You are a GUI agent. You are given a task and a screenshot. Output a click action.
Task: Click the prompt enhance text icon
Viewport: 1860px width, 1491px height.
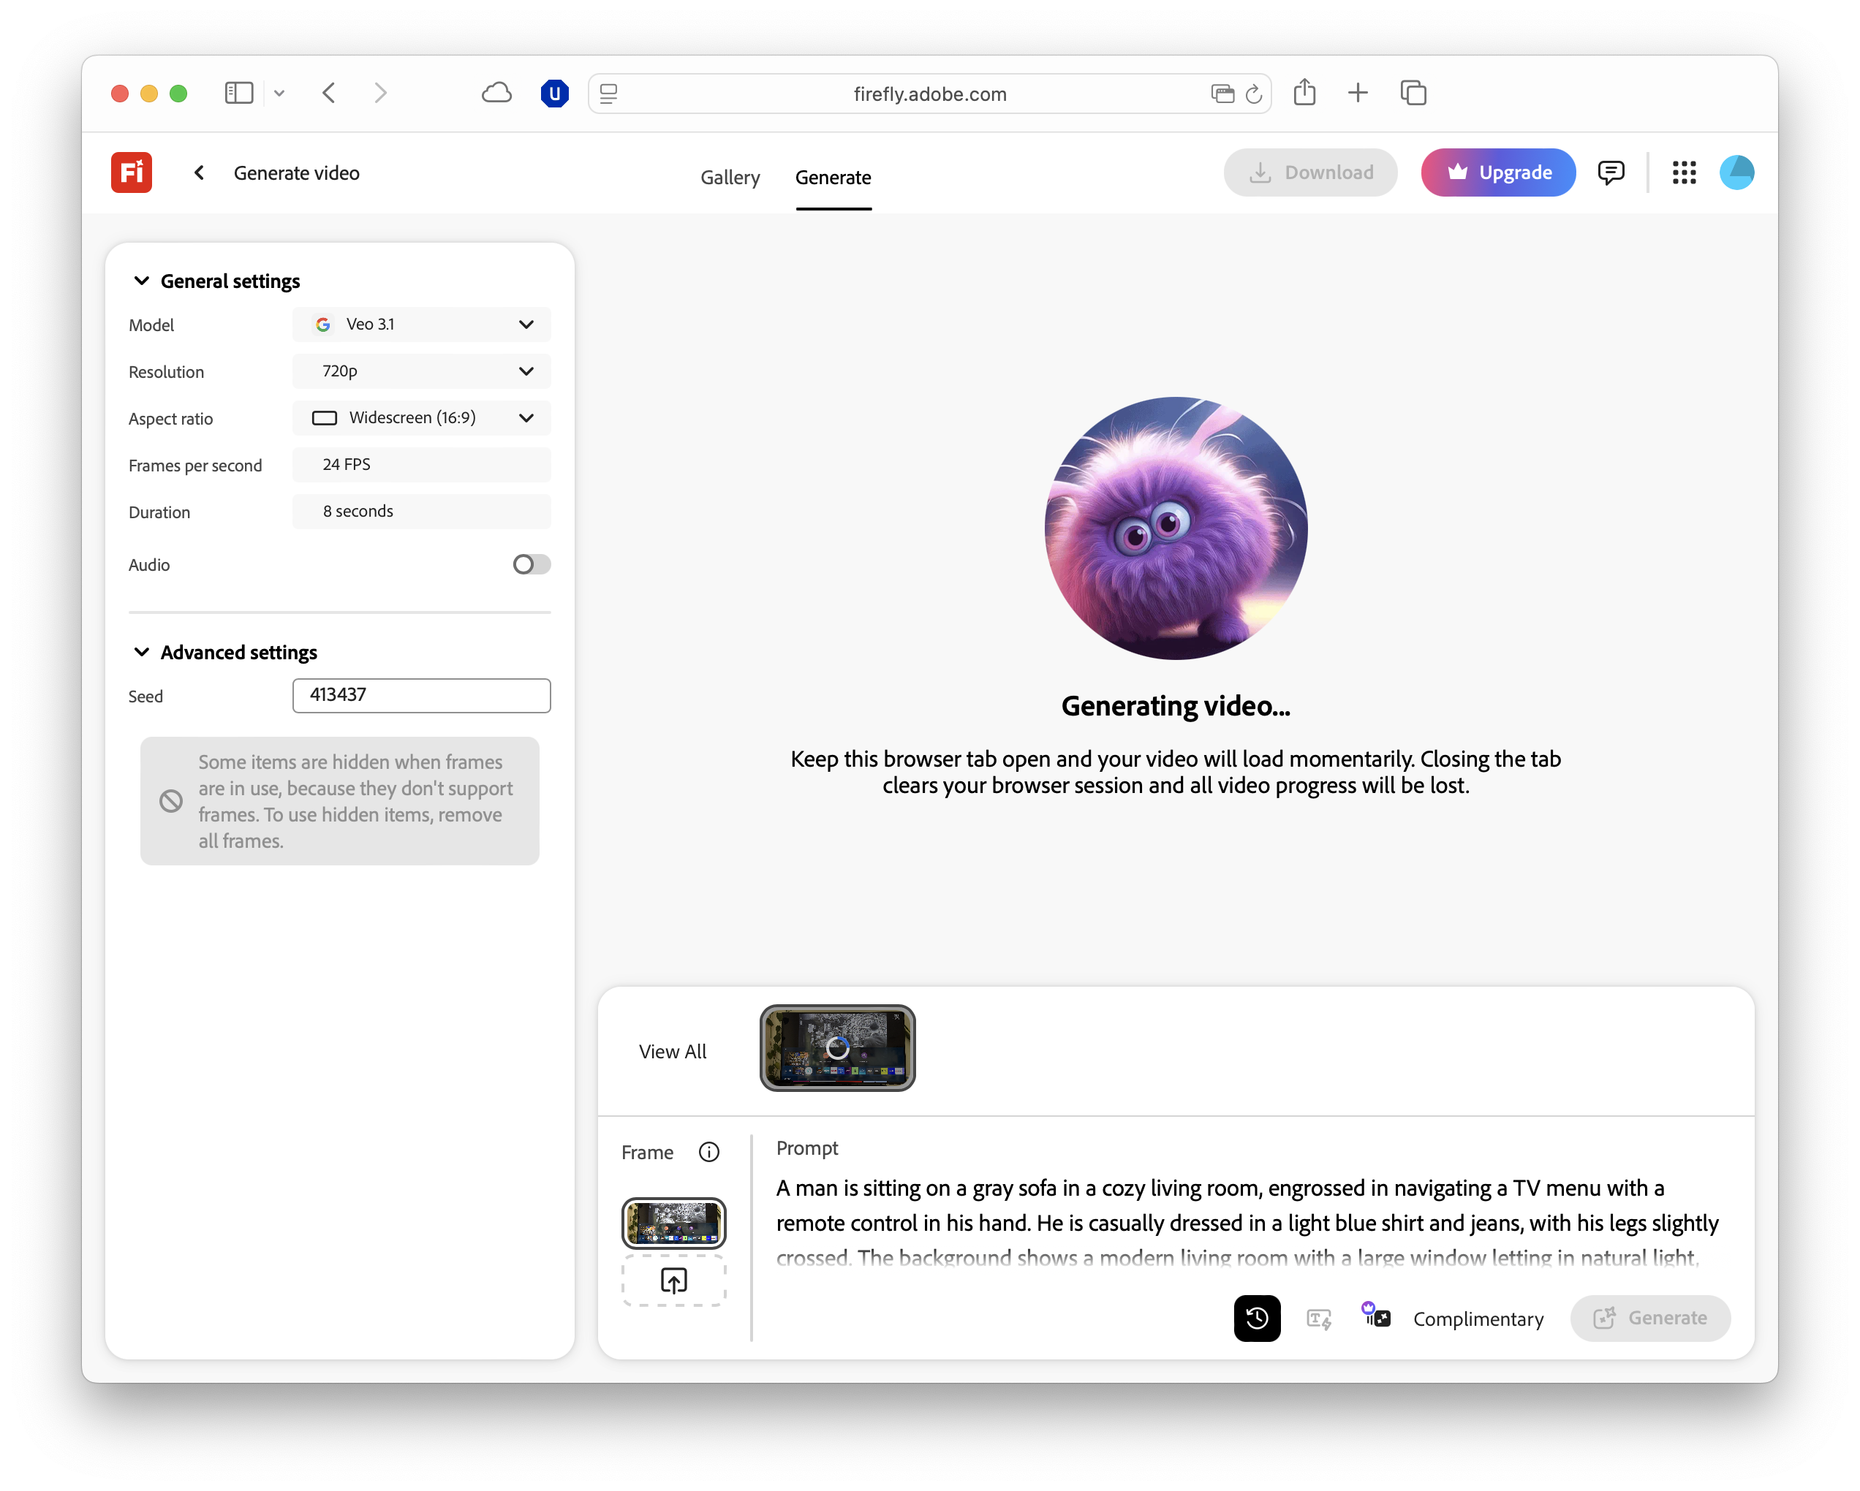pyautogui.click(x=1318, y=1318)
